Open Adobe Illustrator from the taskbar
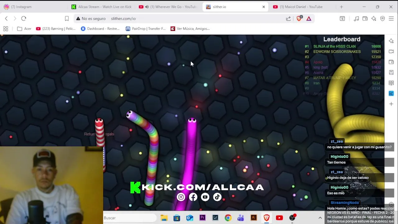The image size is (398, 224). pos(254,218)
